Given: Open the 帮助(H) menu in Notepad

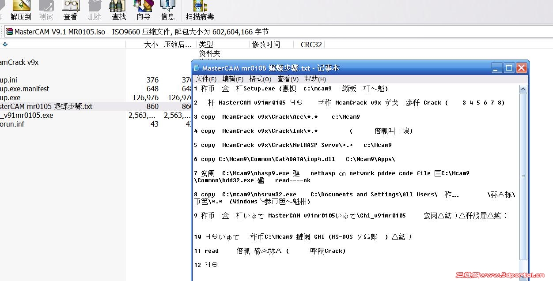Looking at the screenshot, I should pos(315,79).
